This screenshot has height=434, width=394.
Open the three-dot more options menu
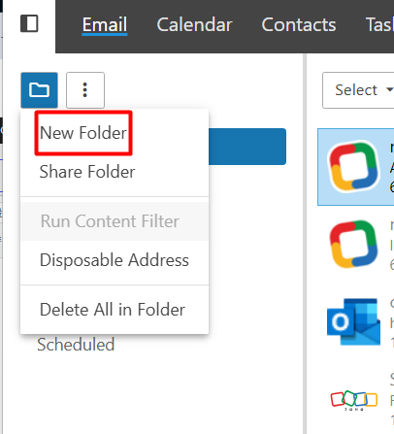click(x=85, y=90)
